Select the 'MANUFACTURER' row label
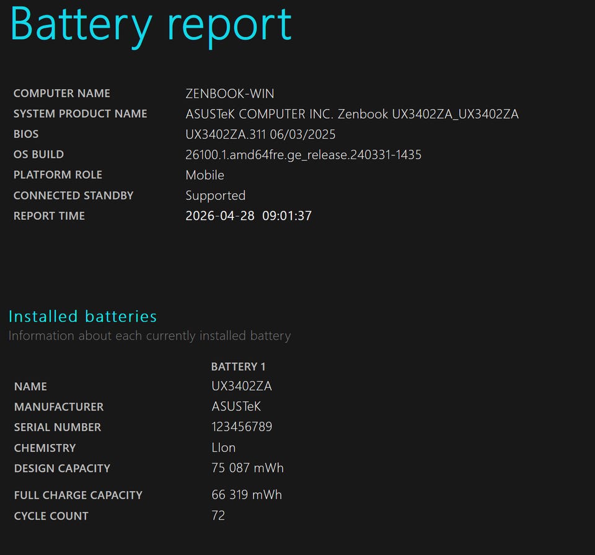The image size is (595, 555). (x=59, y=407)
